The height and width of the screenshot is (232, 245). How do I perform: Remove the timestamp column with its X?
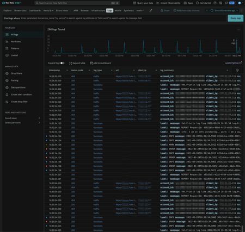pos(67,70)
